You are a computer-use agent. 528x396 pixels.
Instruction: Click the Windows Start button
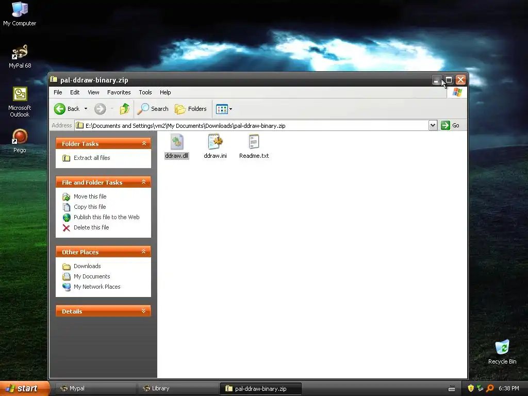coord(24,389)
